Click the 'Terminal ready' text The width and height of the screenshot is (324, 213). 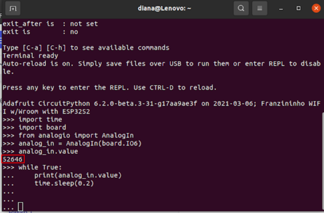pyautogui.click(x=30, y=56)
